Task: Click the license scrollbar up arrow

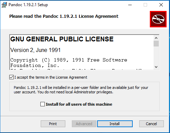Action: tap(156, 38)
